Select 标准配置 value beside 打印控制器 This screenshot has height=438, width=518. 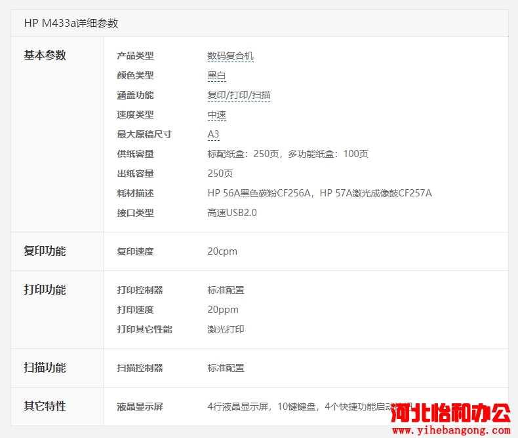226,290
